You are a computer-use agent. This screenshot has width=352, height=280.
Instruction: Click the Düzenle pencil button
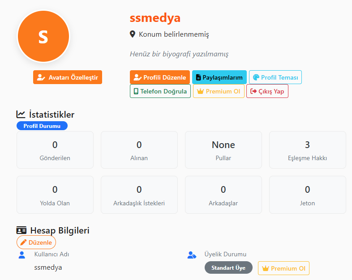point(36,242)
